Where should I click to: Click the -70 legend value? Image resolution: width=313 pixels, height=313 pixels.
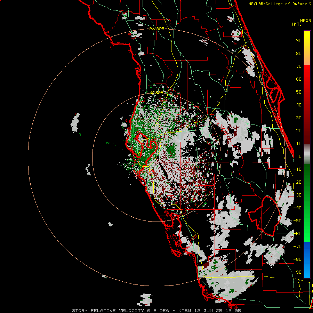point(297,247)
